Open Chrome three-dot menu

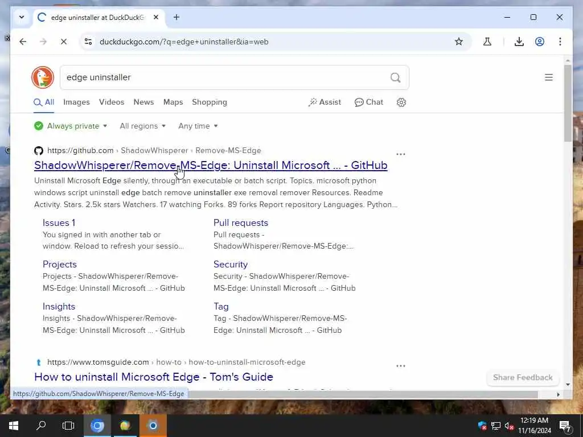click(x=560, y=42)
